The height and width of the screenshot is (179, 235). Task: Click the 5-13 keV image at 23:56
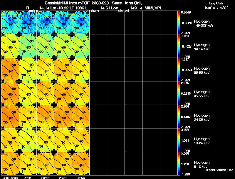80,163
